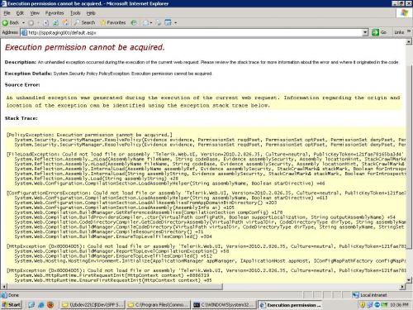The height and width of the screenshot is (310, 413).
Task: Expand the address bar history dropdown
Action: 365,32
